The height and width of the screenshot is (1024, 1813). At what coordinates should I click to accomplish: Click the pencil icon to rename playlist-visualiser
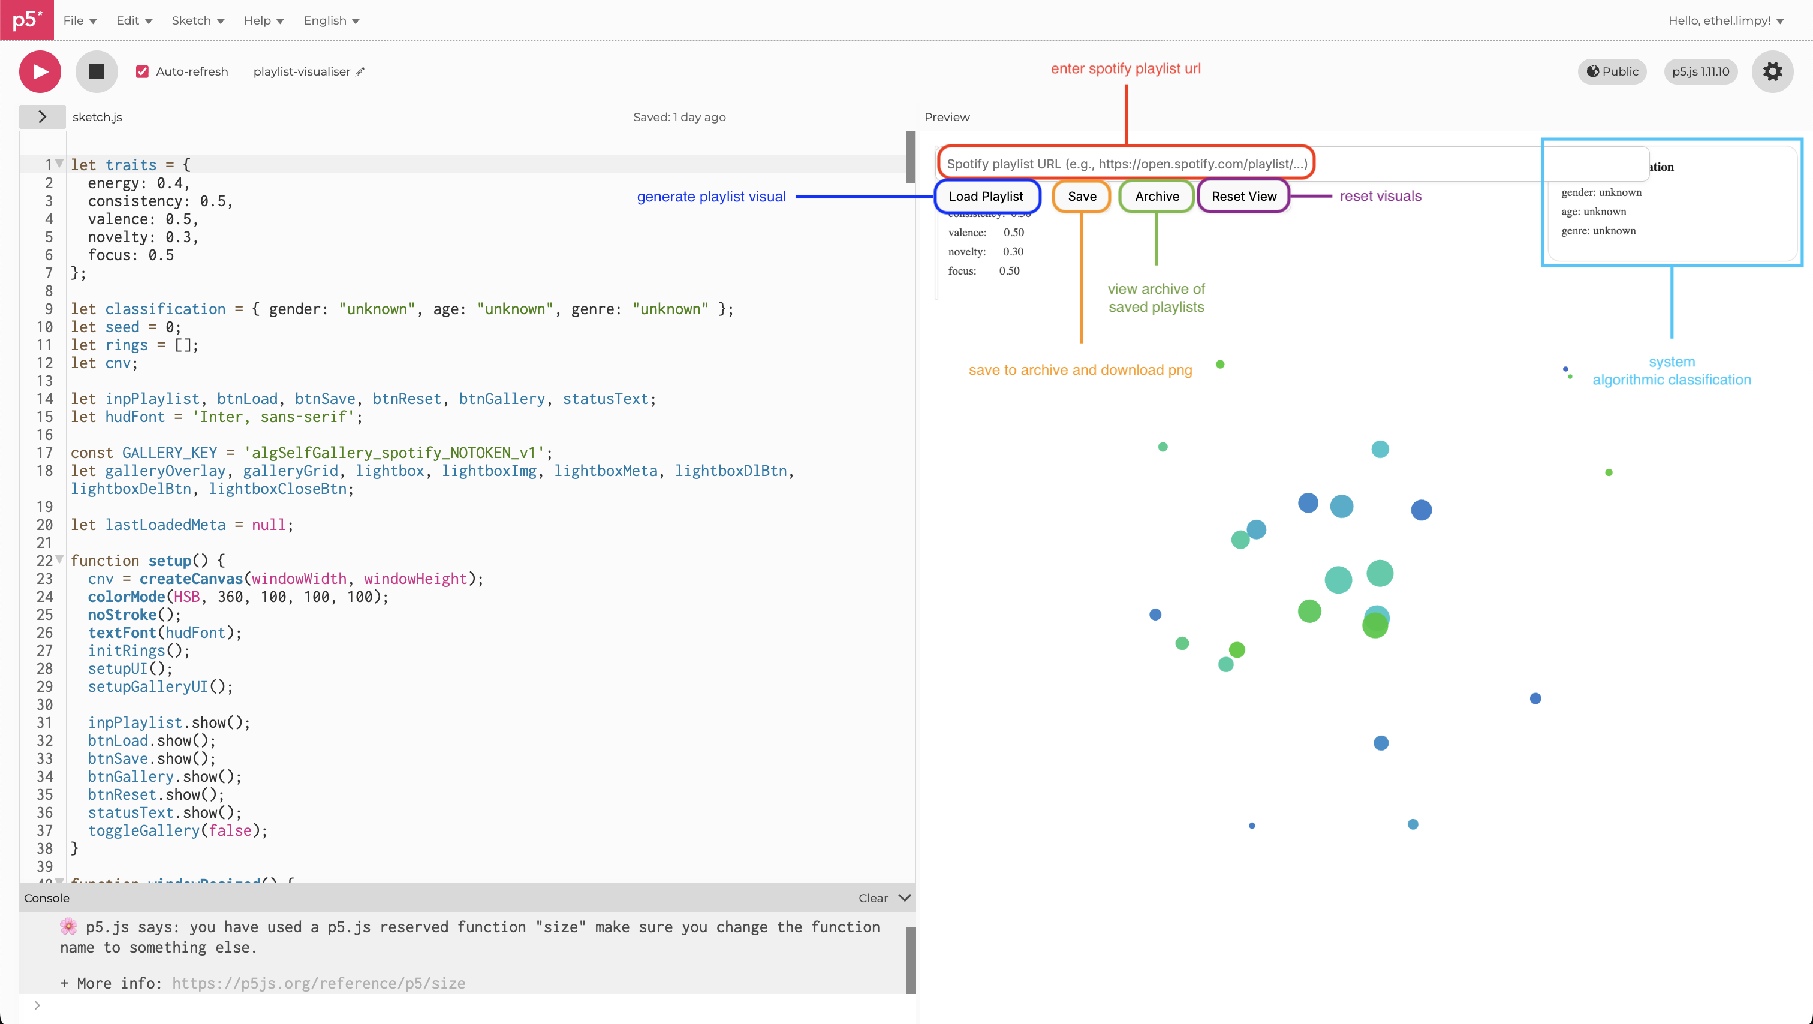pyautogui.click(x=360, y=72)
